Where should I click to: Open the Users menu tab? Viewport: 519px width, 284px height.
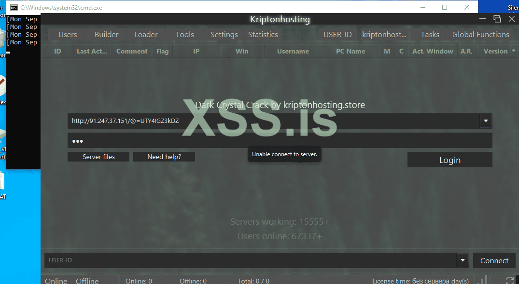click(68, 34)
